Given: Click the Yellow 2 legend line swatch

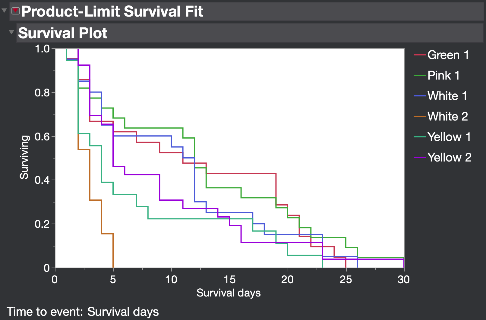Looking at the screenshot, I should click(x=419, y=157).
